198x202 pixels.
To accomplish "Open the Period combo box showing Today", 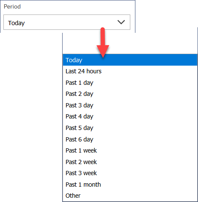I will click(67, 22).
